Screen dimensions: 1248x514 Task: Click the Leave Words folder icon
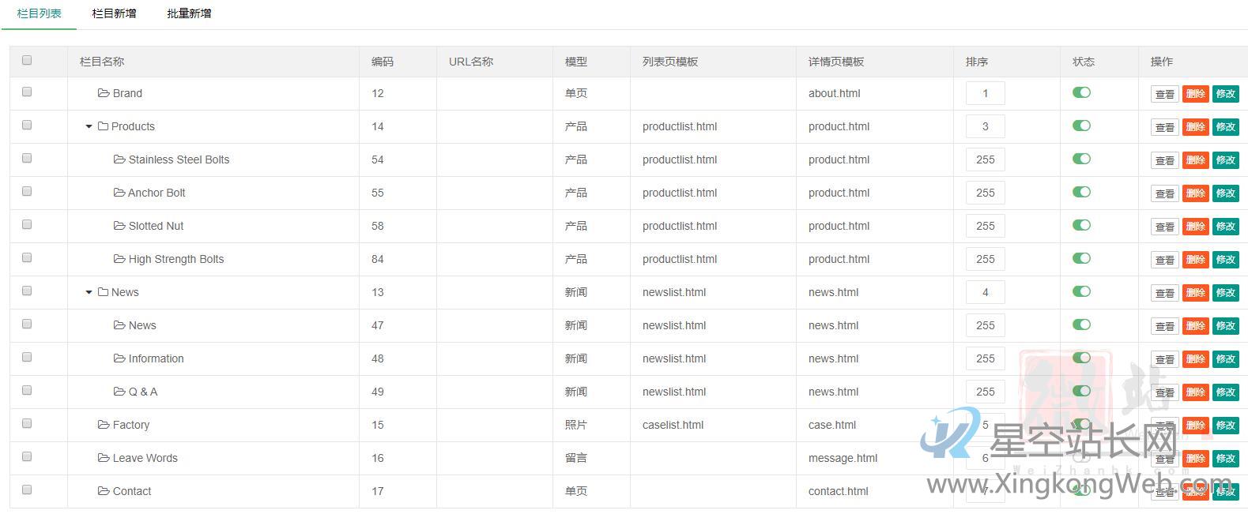pyautogui.click(x=104, y=457)
